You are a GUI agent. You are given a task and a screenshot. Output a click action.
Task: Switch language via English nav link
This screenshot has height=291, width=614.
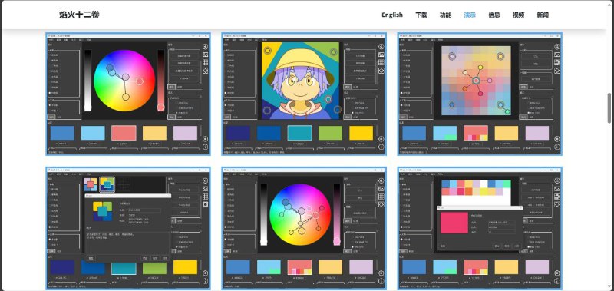click(x=392, y=15)
